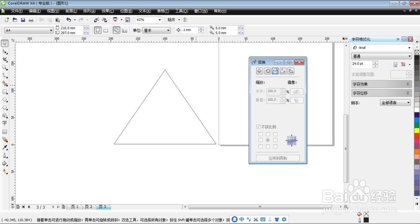The width and height of the screenshot is (420, 224).
Task: Go to next page arrow in page navigator
Action: tap(53, 207)
